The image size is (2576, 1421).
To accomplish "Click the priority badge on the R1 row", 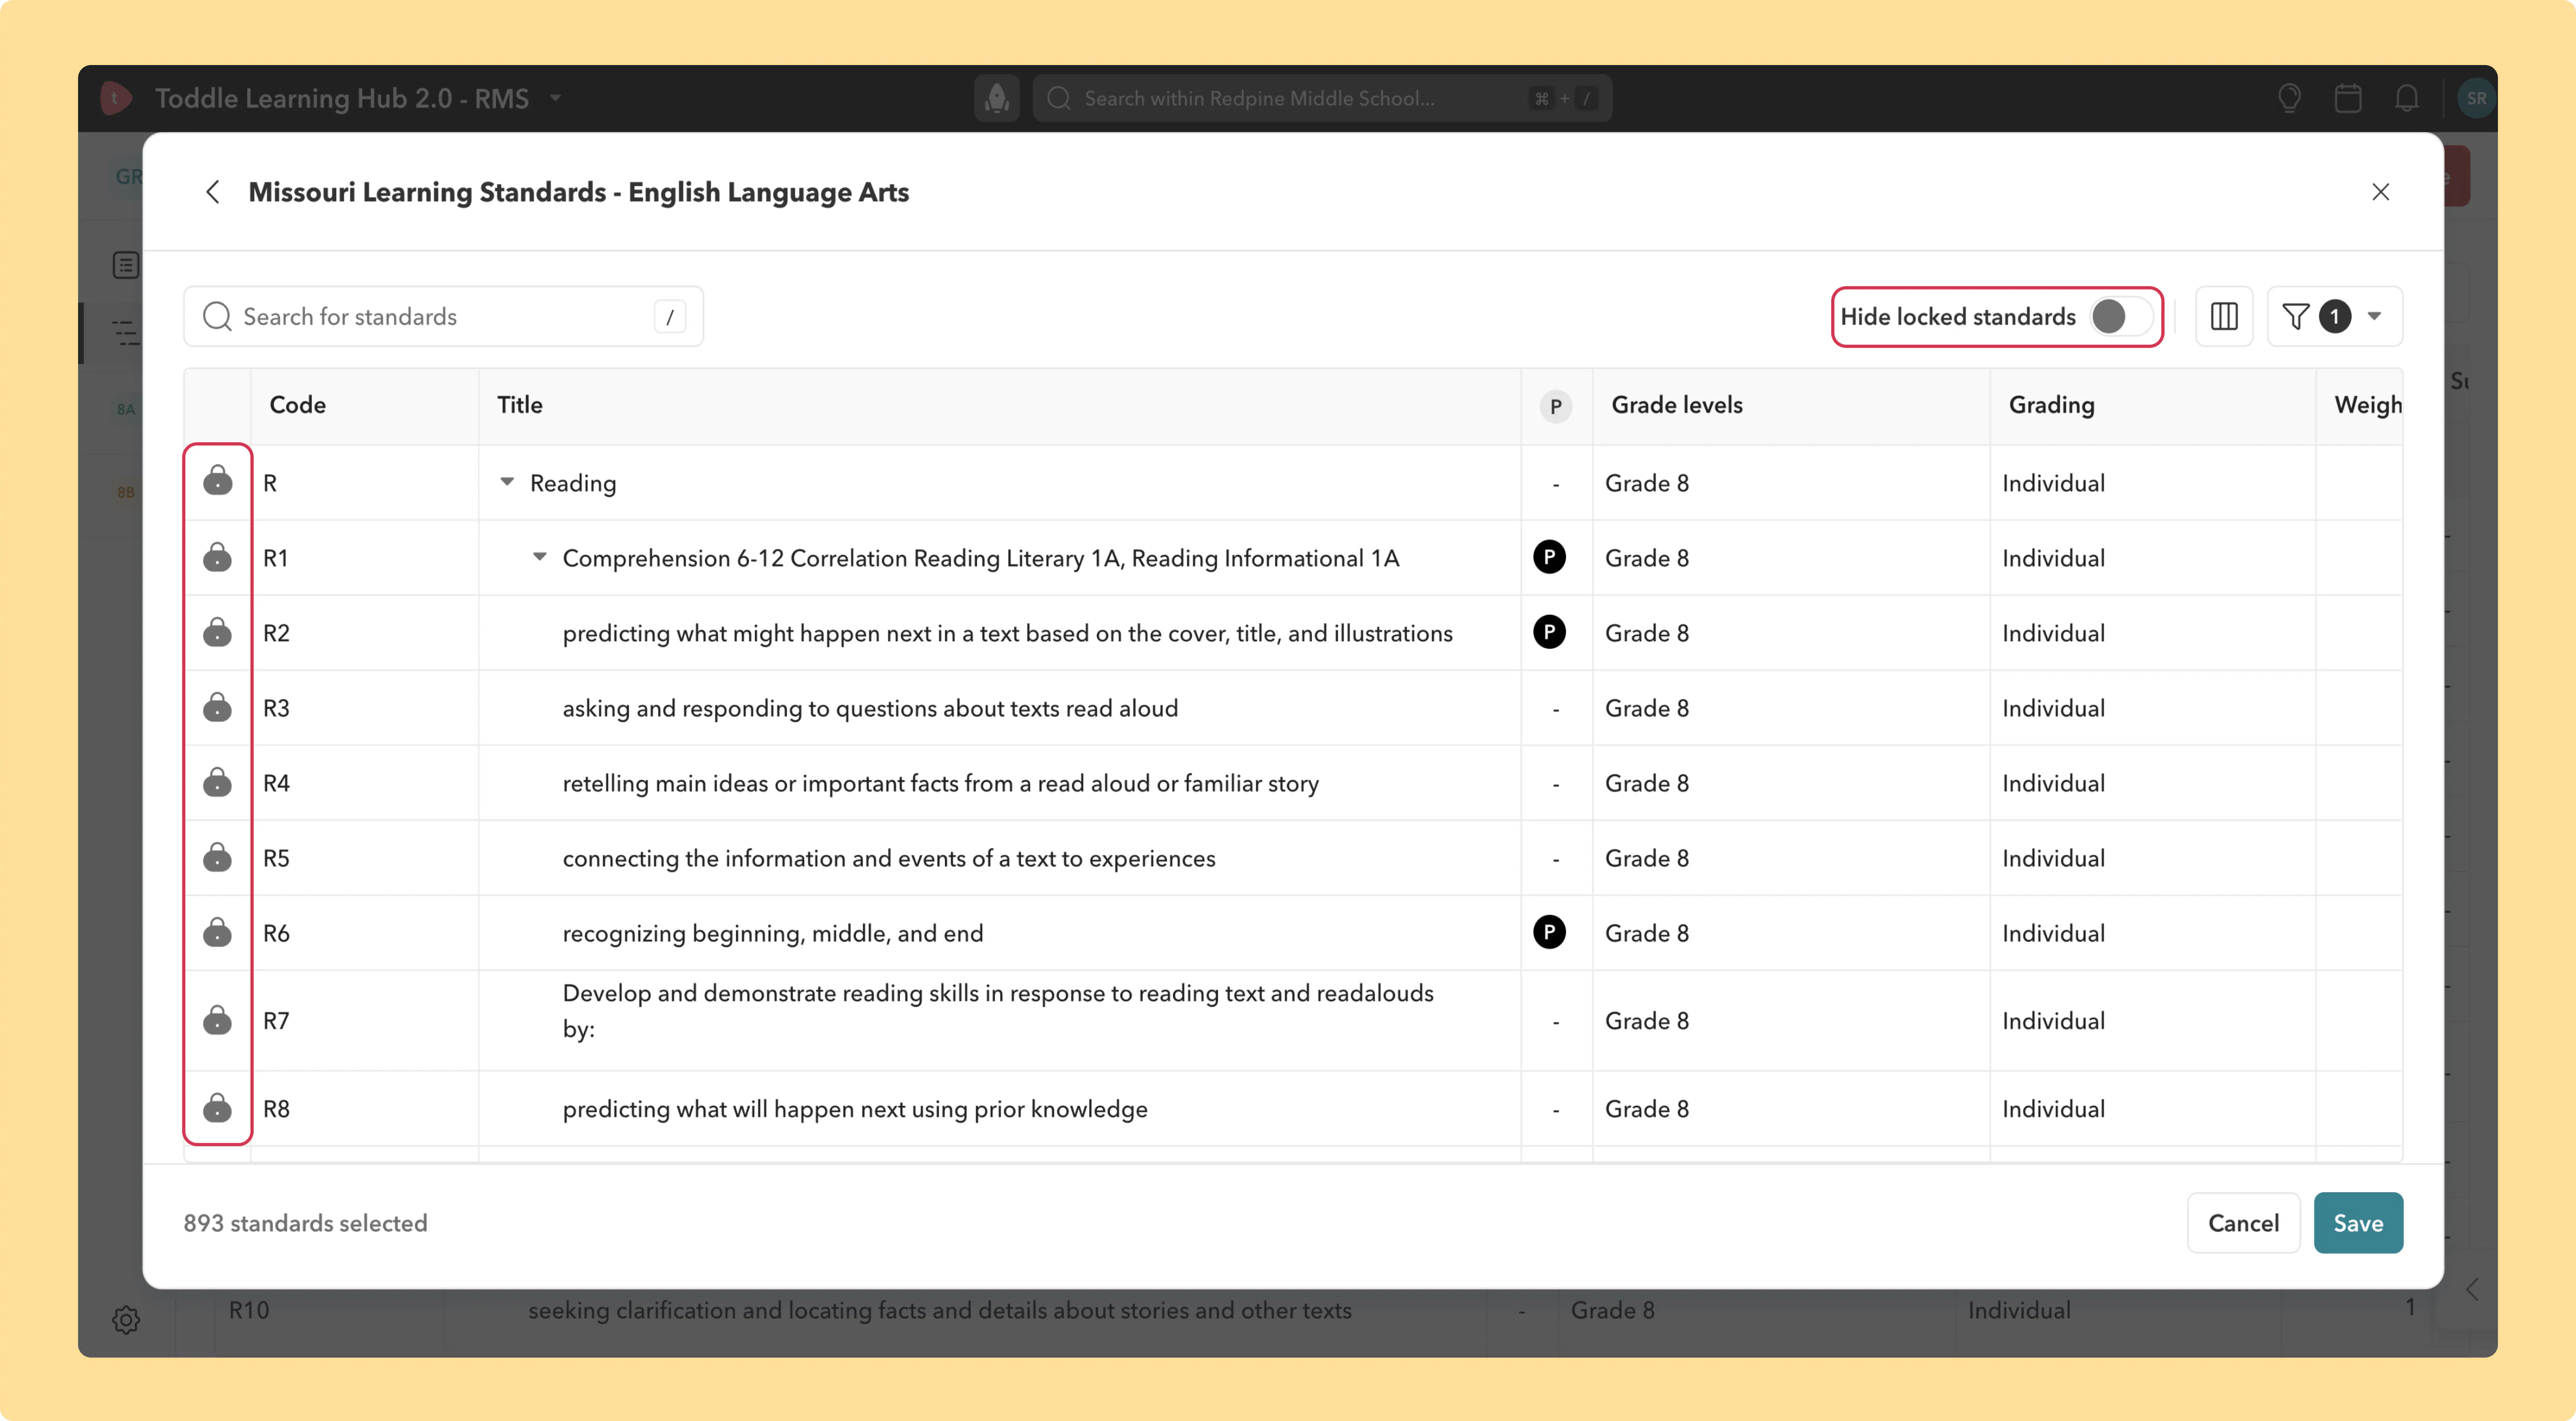I will click(1549, 557).
